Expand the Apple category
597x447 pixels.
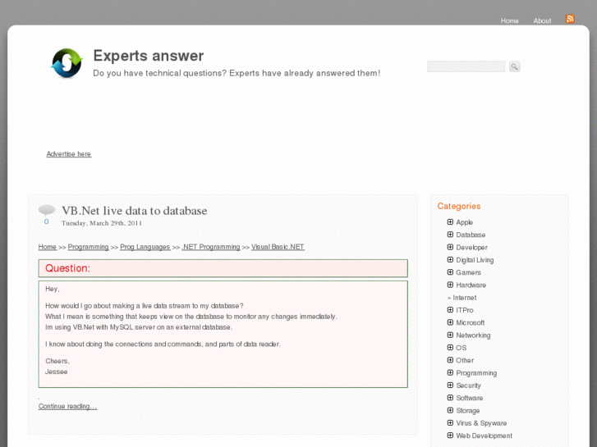(450, 222)
